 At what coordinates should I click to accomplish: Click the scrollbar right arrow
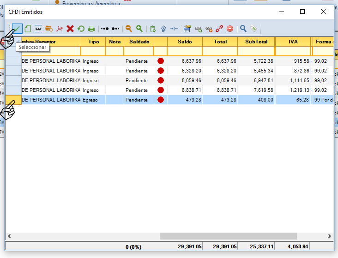329,236
